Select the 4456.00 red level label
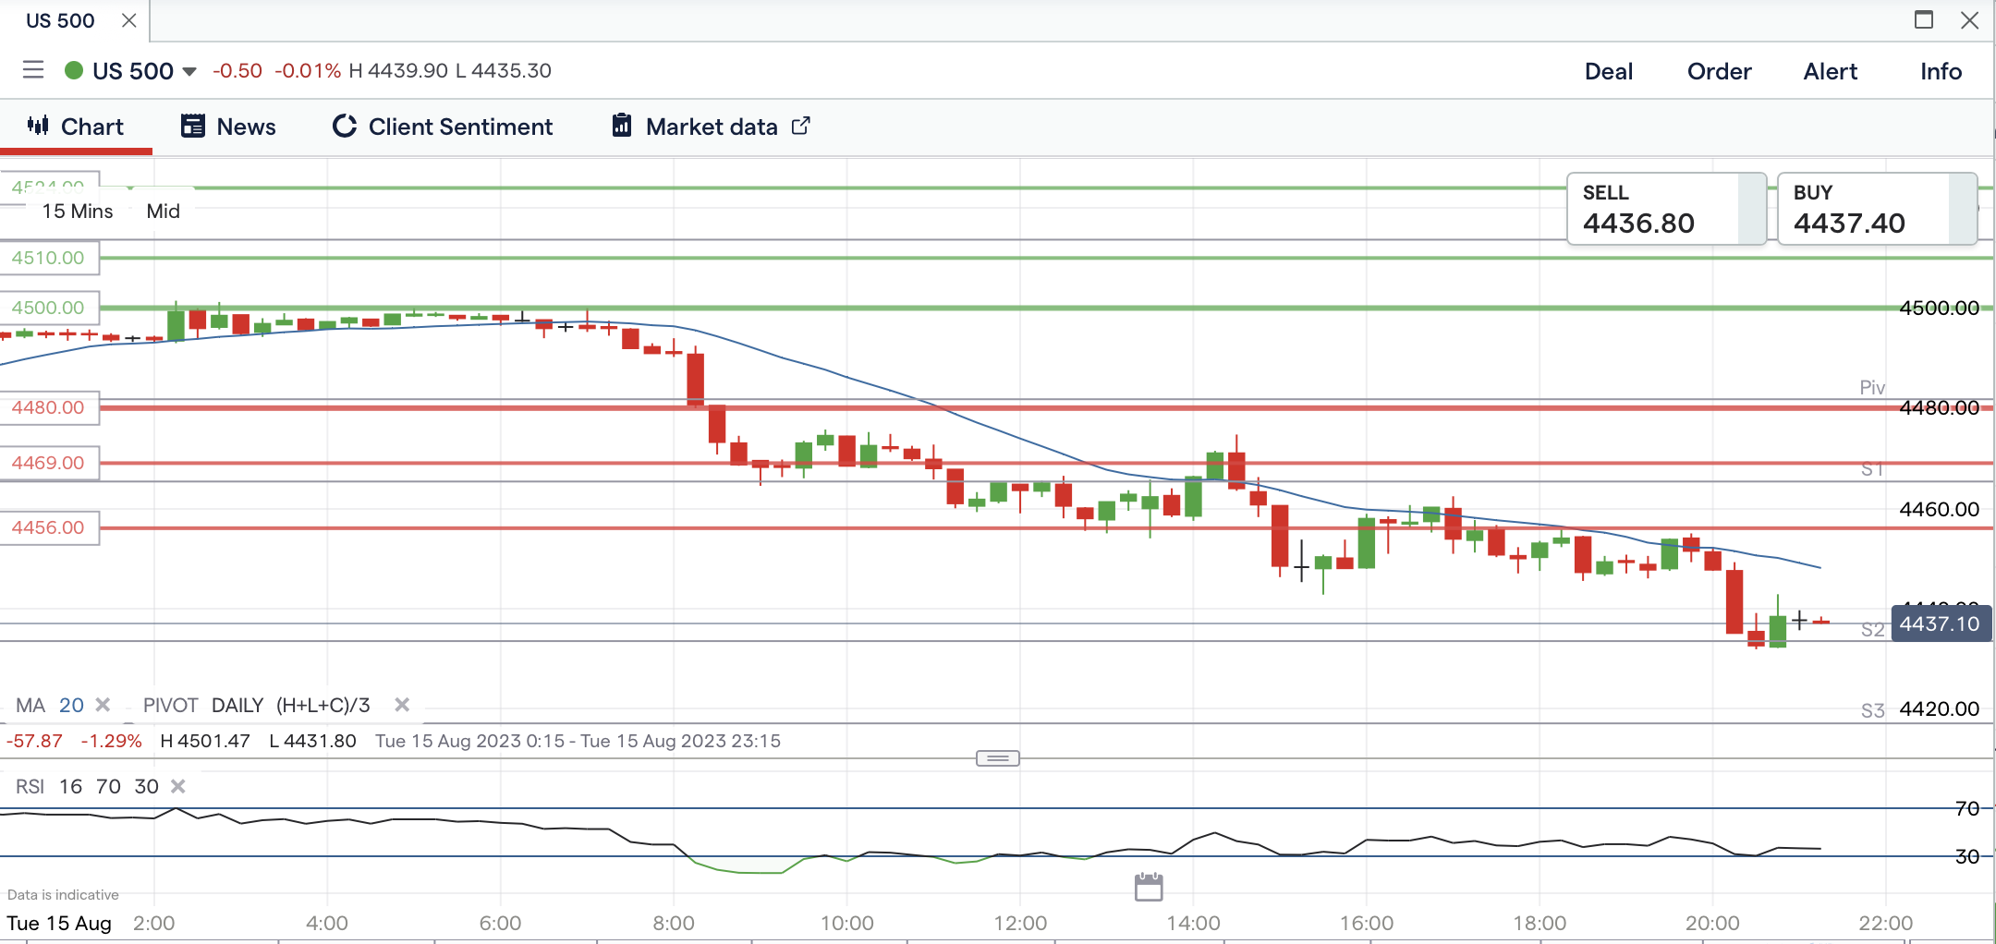This screenshot has width=1996, height=944. pos(49,527)
